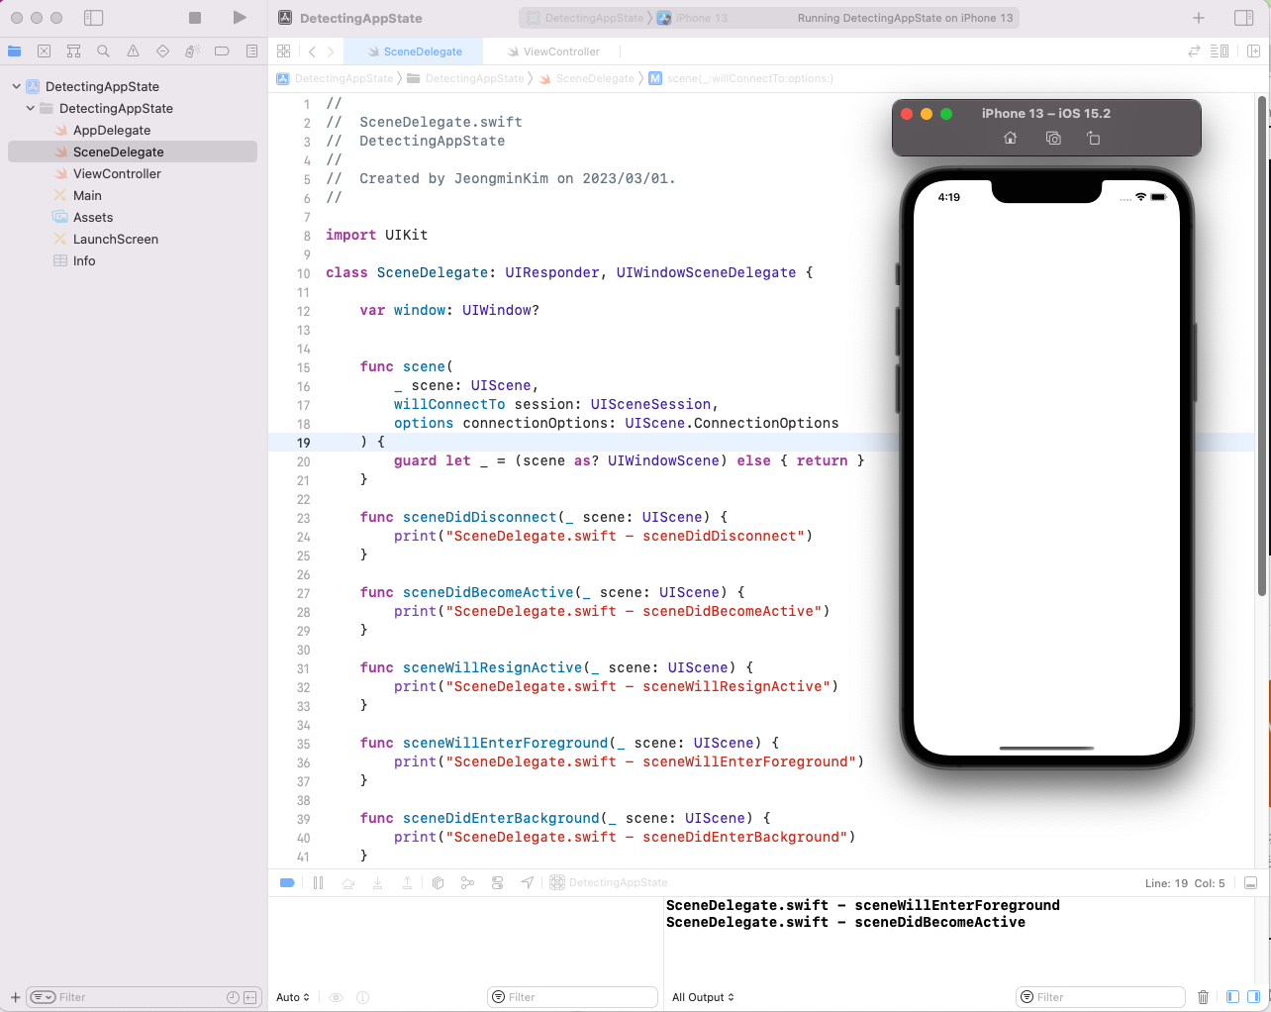
Task: Open the iPhone 13 destination selector
Action: coord(692,18)
